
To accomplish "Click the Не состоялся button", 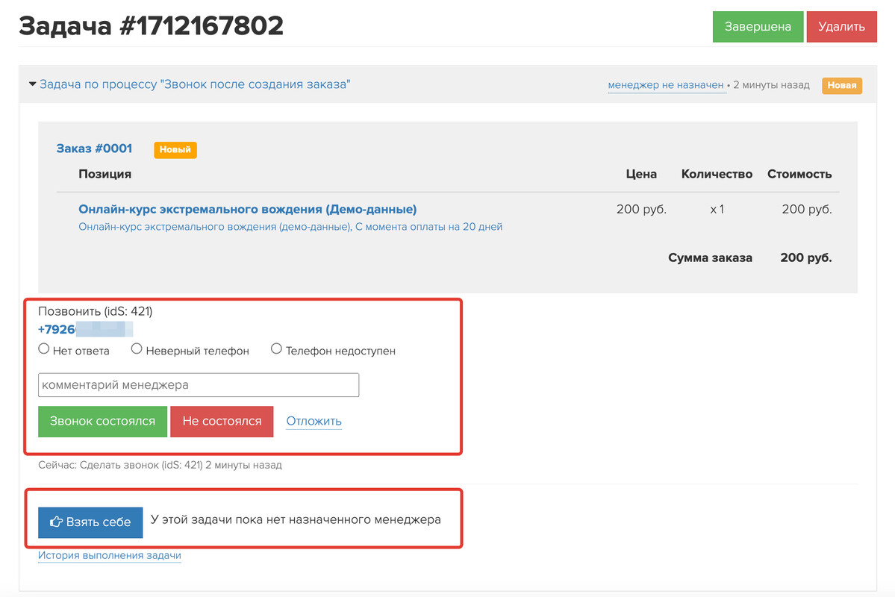I will 222,421.
